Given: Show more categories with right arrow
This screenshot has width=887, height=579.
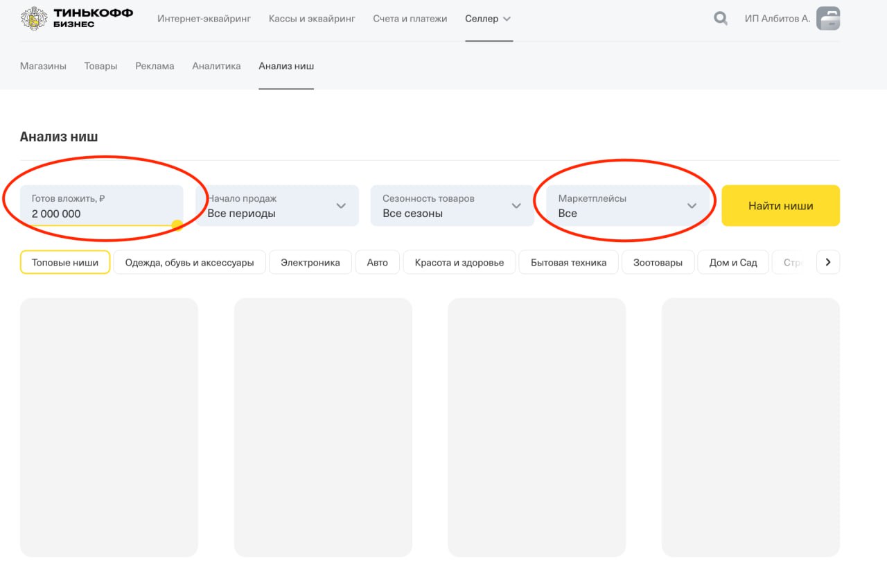Looking at the screenshot, I should (x=828, y=262).
